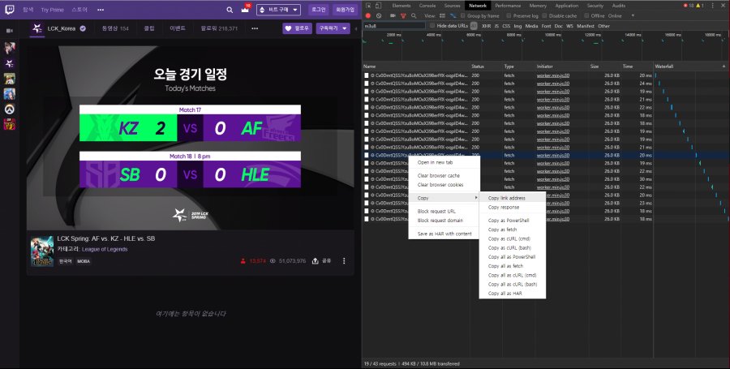730x369 pixels.
Task: Switch to the Elements tab
Action: [x=401, y=6]
